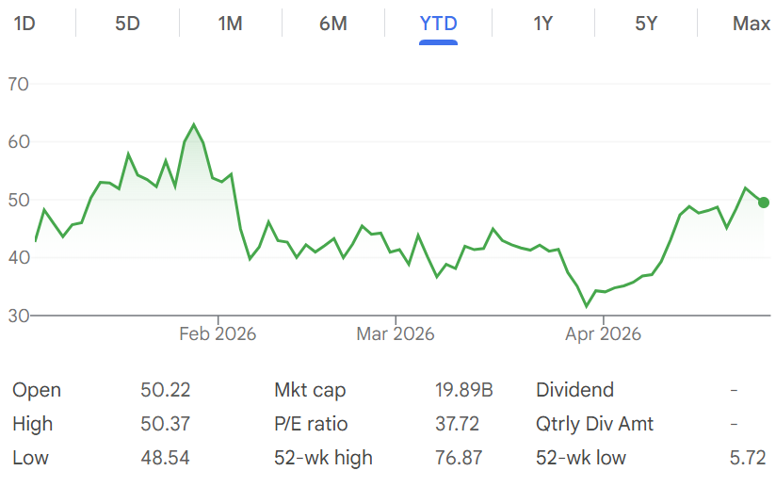
Task: Click the active YTD tab
Action: pyautogui.click(x=438, y=24)
